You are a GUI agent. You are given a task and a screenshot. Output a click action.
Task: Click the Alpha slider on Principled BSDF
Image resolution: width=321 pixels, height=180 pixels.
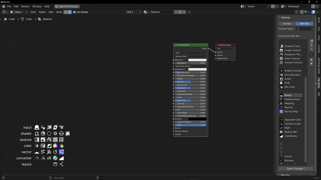pyautogui.click(x=191, y=125)
